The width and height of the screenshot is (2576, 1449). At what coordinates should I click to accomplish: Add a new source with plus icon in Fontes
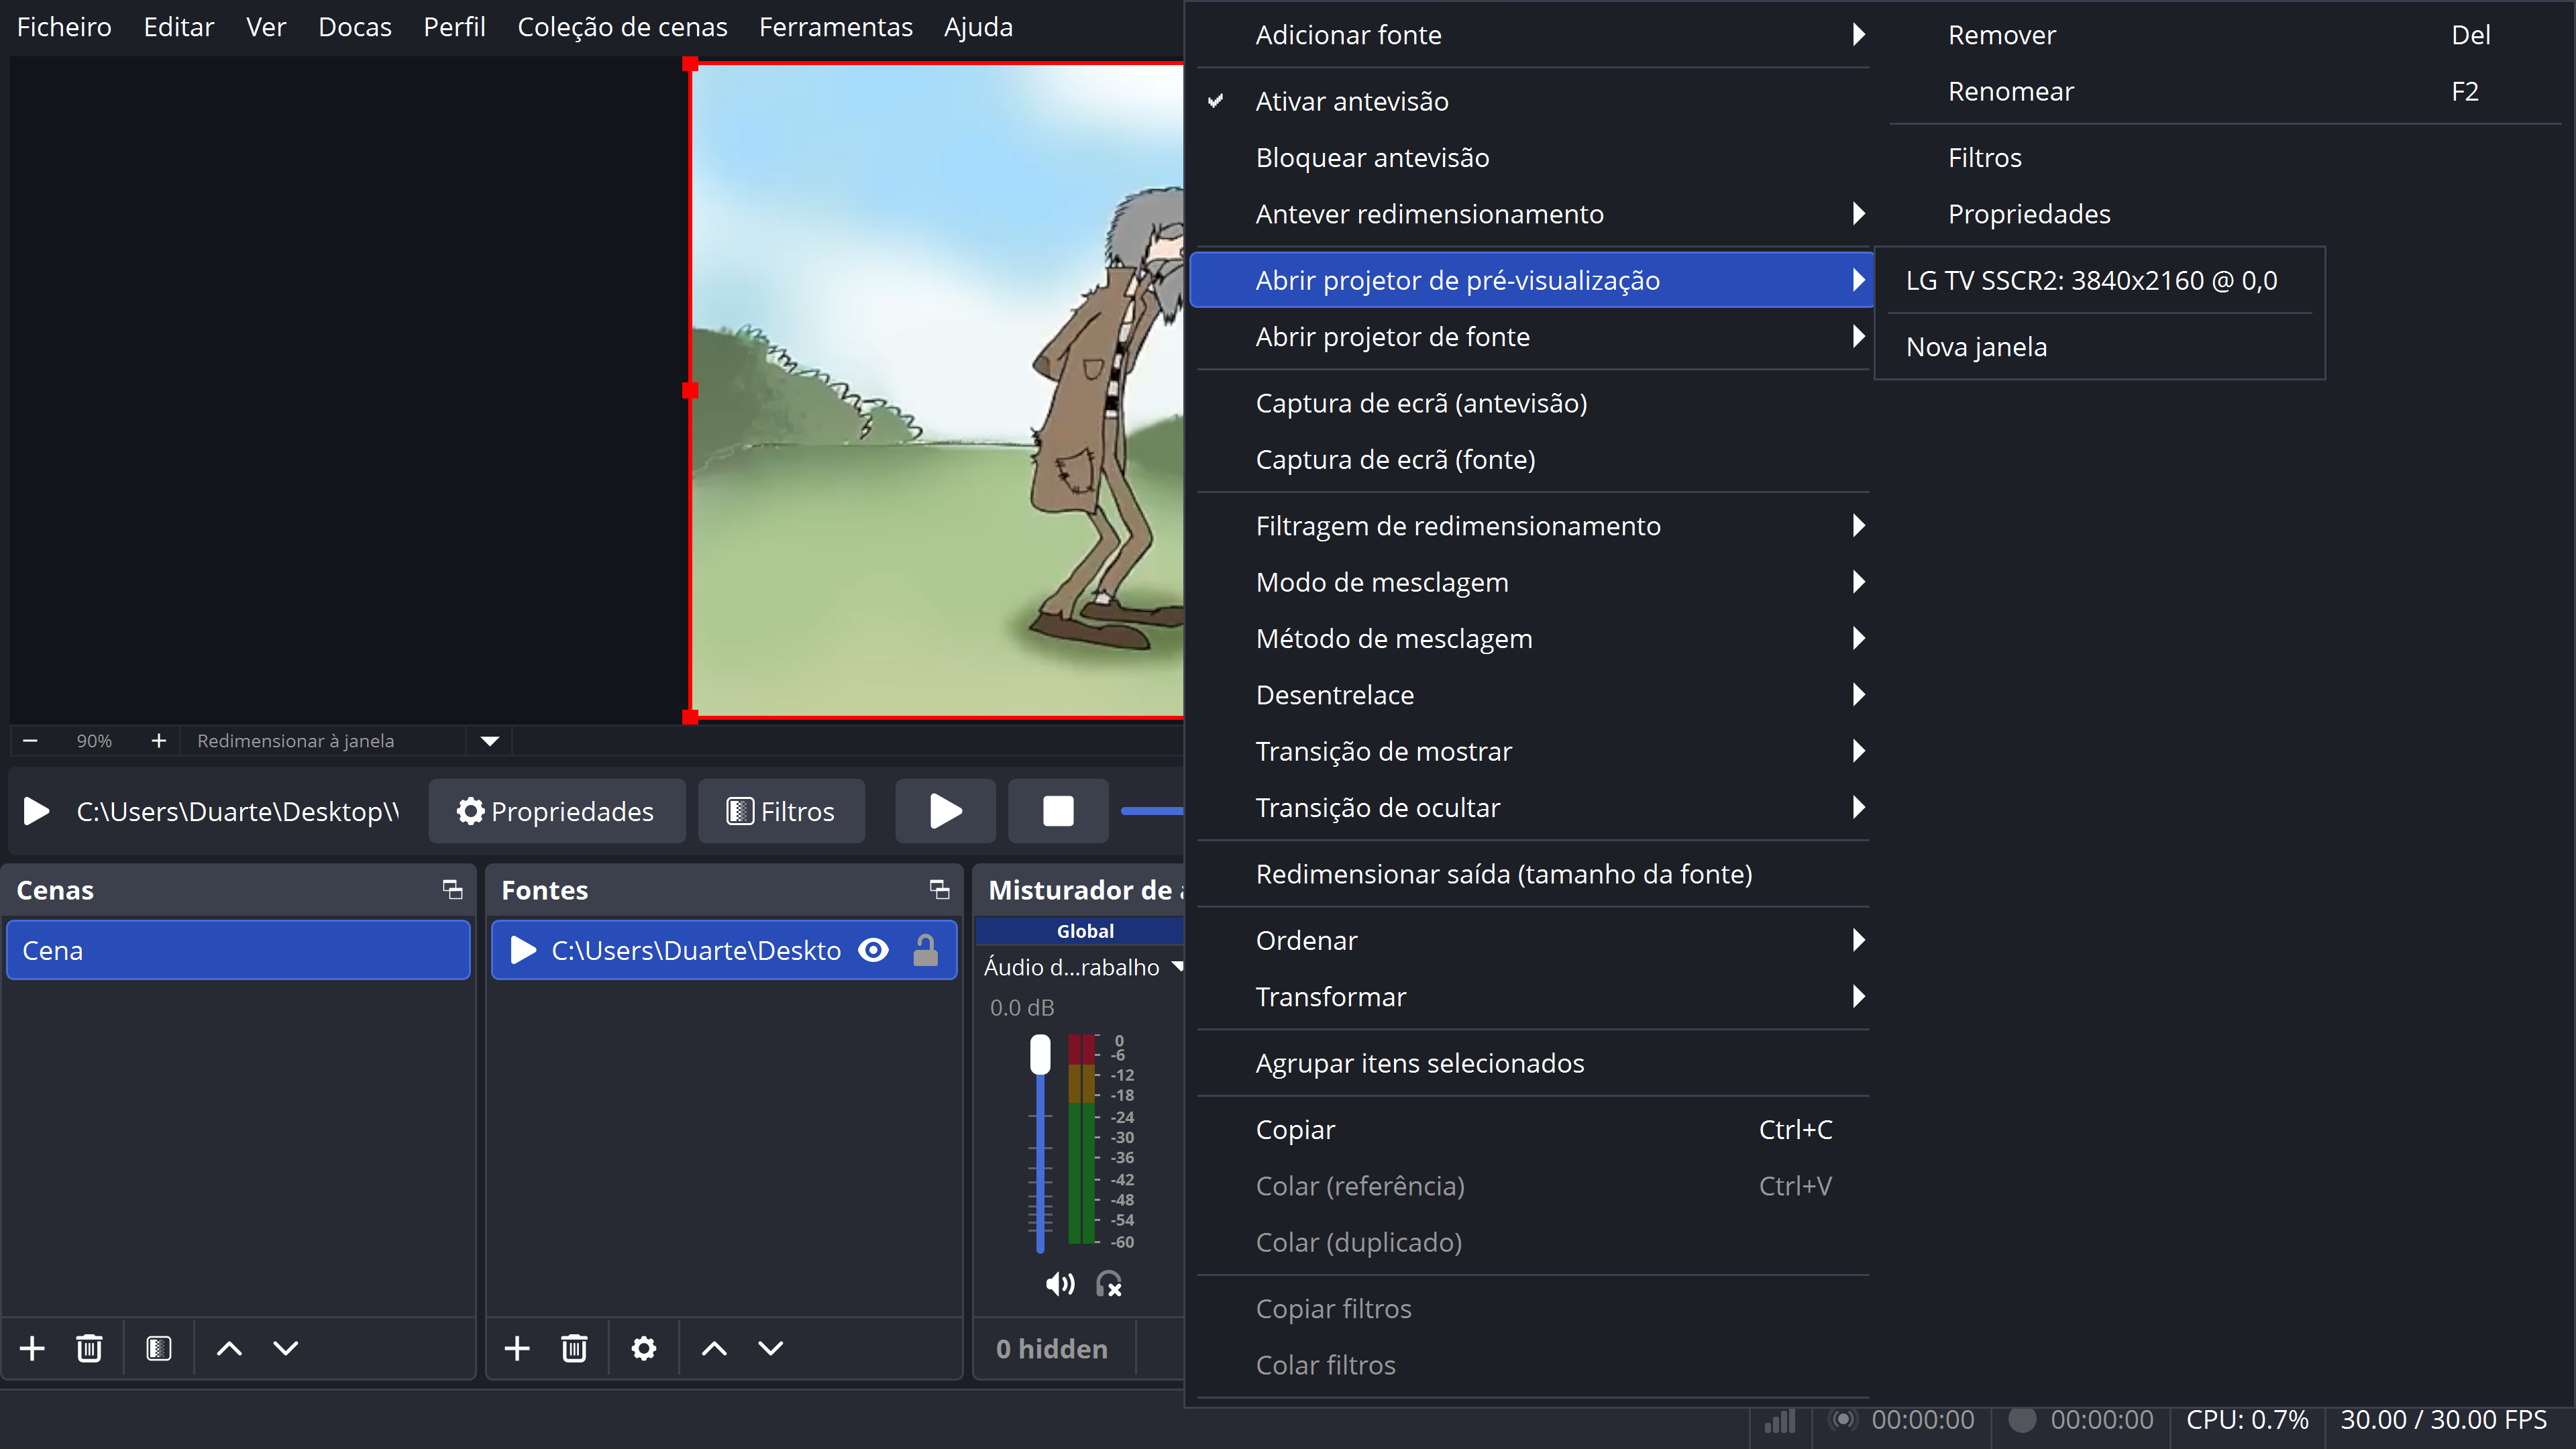pyautogui.click(x=517, y=1348)
